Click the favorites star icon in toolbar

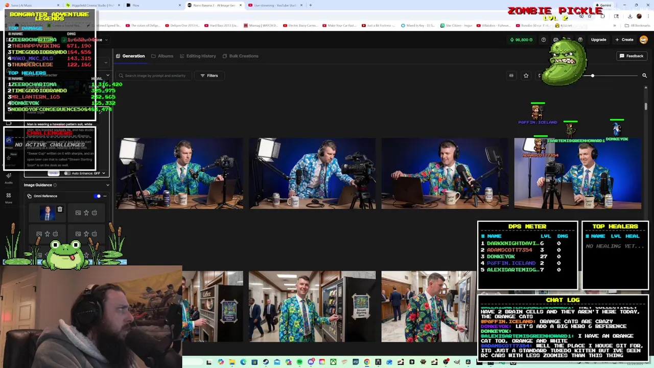(x=526, y=76)
